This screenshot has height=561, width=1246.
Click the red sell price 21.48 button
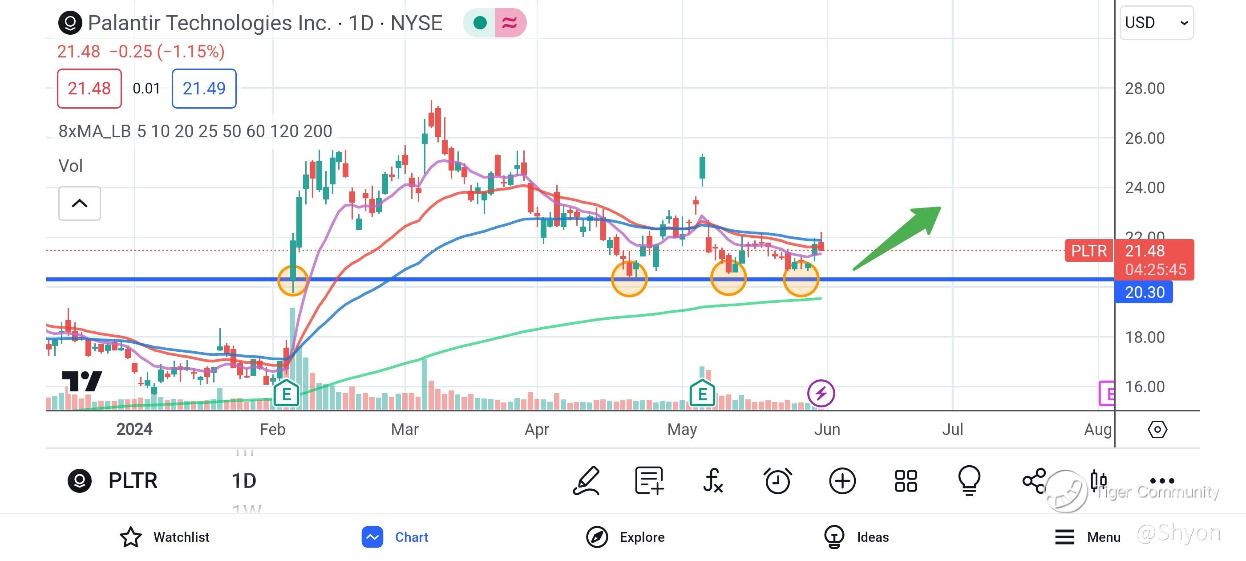[89, 89]
